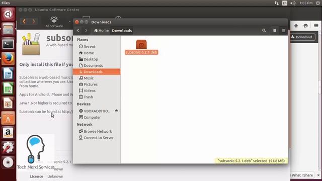Click the chat bubble icon in browser toolbar
The height and width of the screenshot is (181, 322).
[305, 26]
